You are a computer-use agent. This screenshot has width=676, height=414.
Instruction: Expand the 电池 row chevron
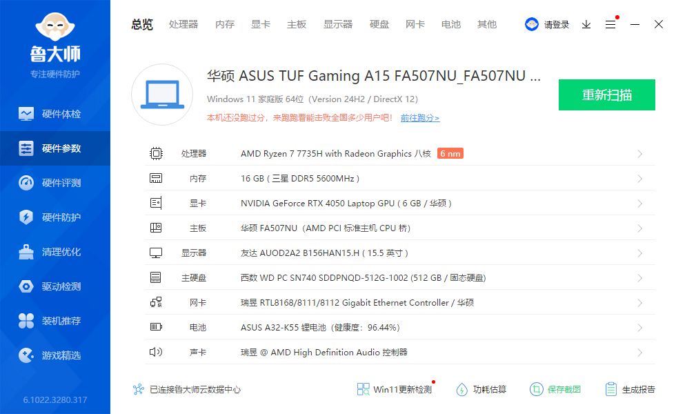click(x=640, y=328)
